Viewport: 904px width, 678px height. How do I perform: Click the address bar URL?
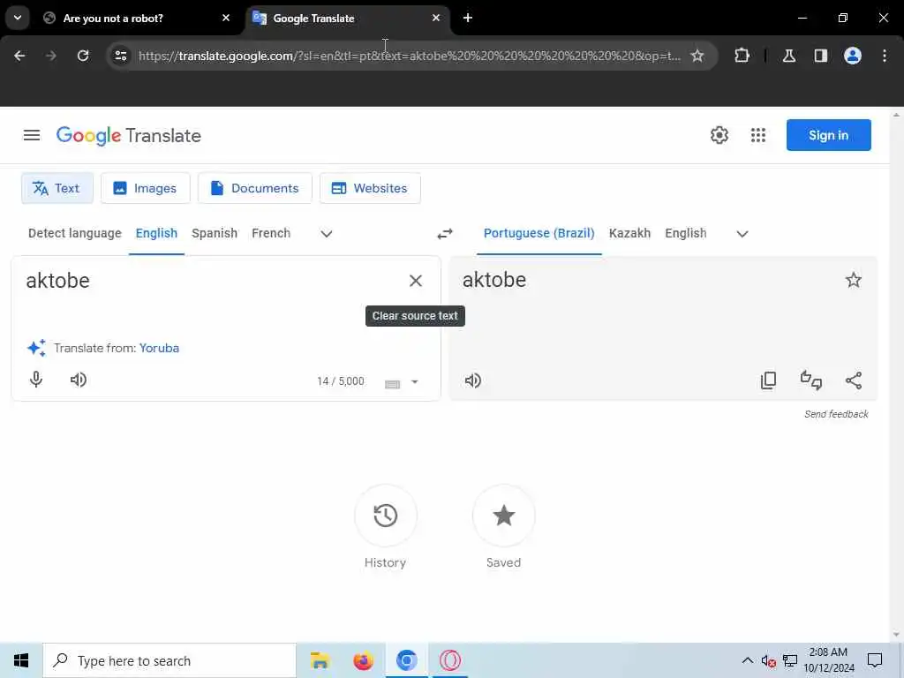pos(410,56)
